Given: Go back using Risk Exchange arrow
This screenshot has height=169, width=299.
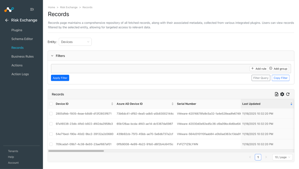Looking at the screenshot, I should click(7, 20).
